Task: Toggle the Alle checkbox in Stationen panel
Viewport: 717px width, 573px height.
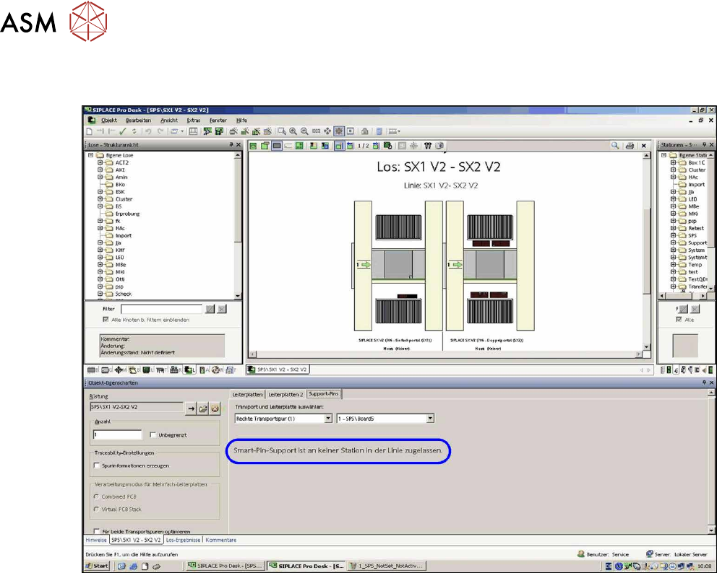Action: pos(679,320)
